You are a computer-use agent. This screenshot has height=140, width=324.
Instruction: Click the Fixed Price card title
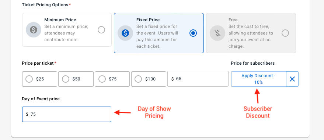[x=148, y=20]
